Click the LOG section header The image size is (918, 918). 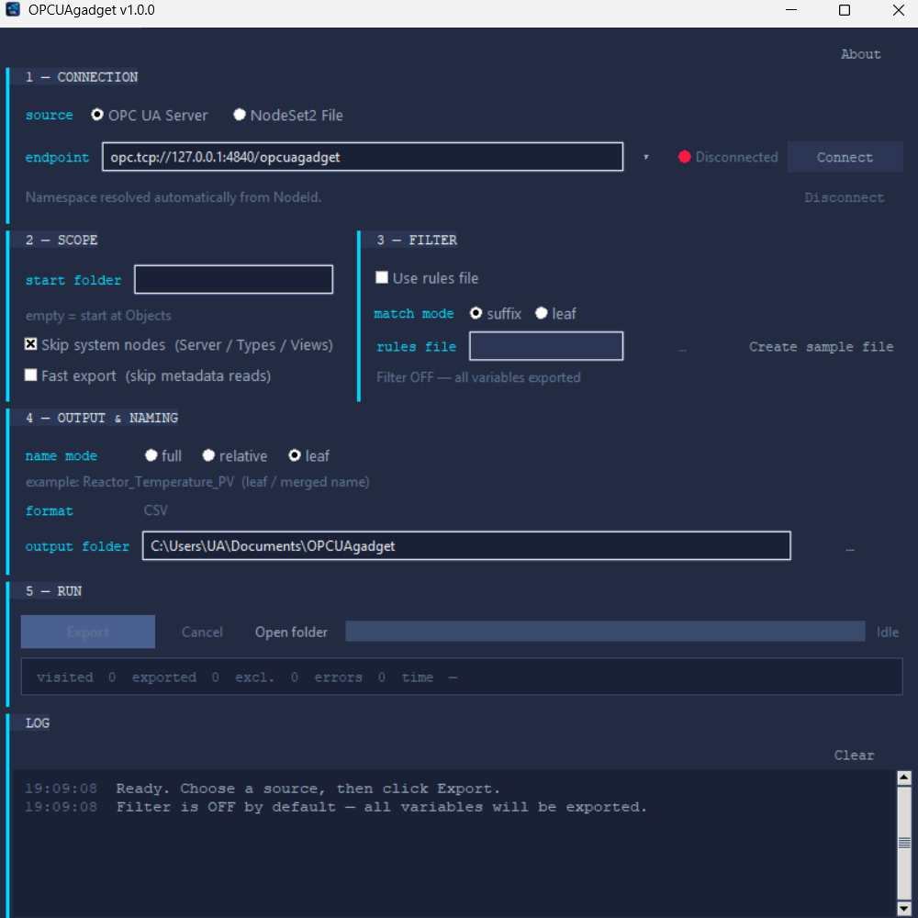[x=38, y=723]
